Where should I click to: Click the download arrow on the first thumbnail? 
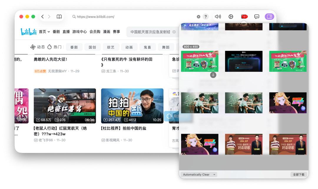tap(213, 75)
